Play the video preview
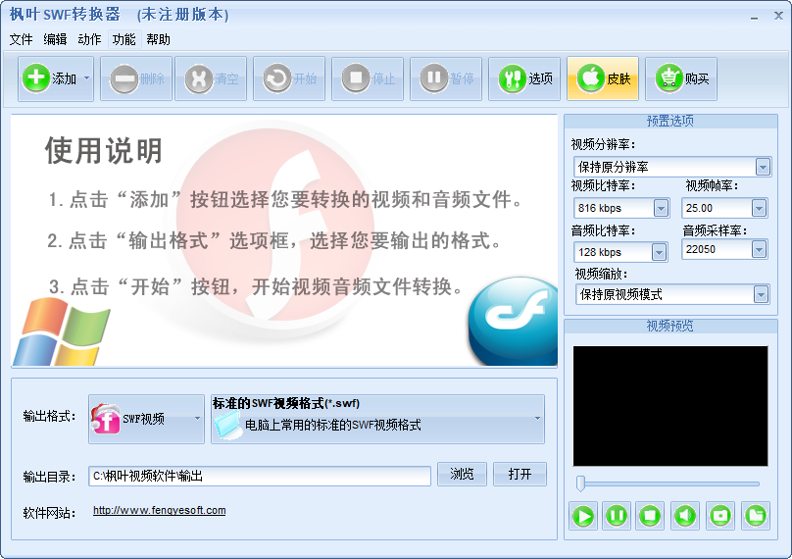This screenshot has width=792, height=559. [x=583, y=516]
